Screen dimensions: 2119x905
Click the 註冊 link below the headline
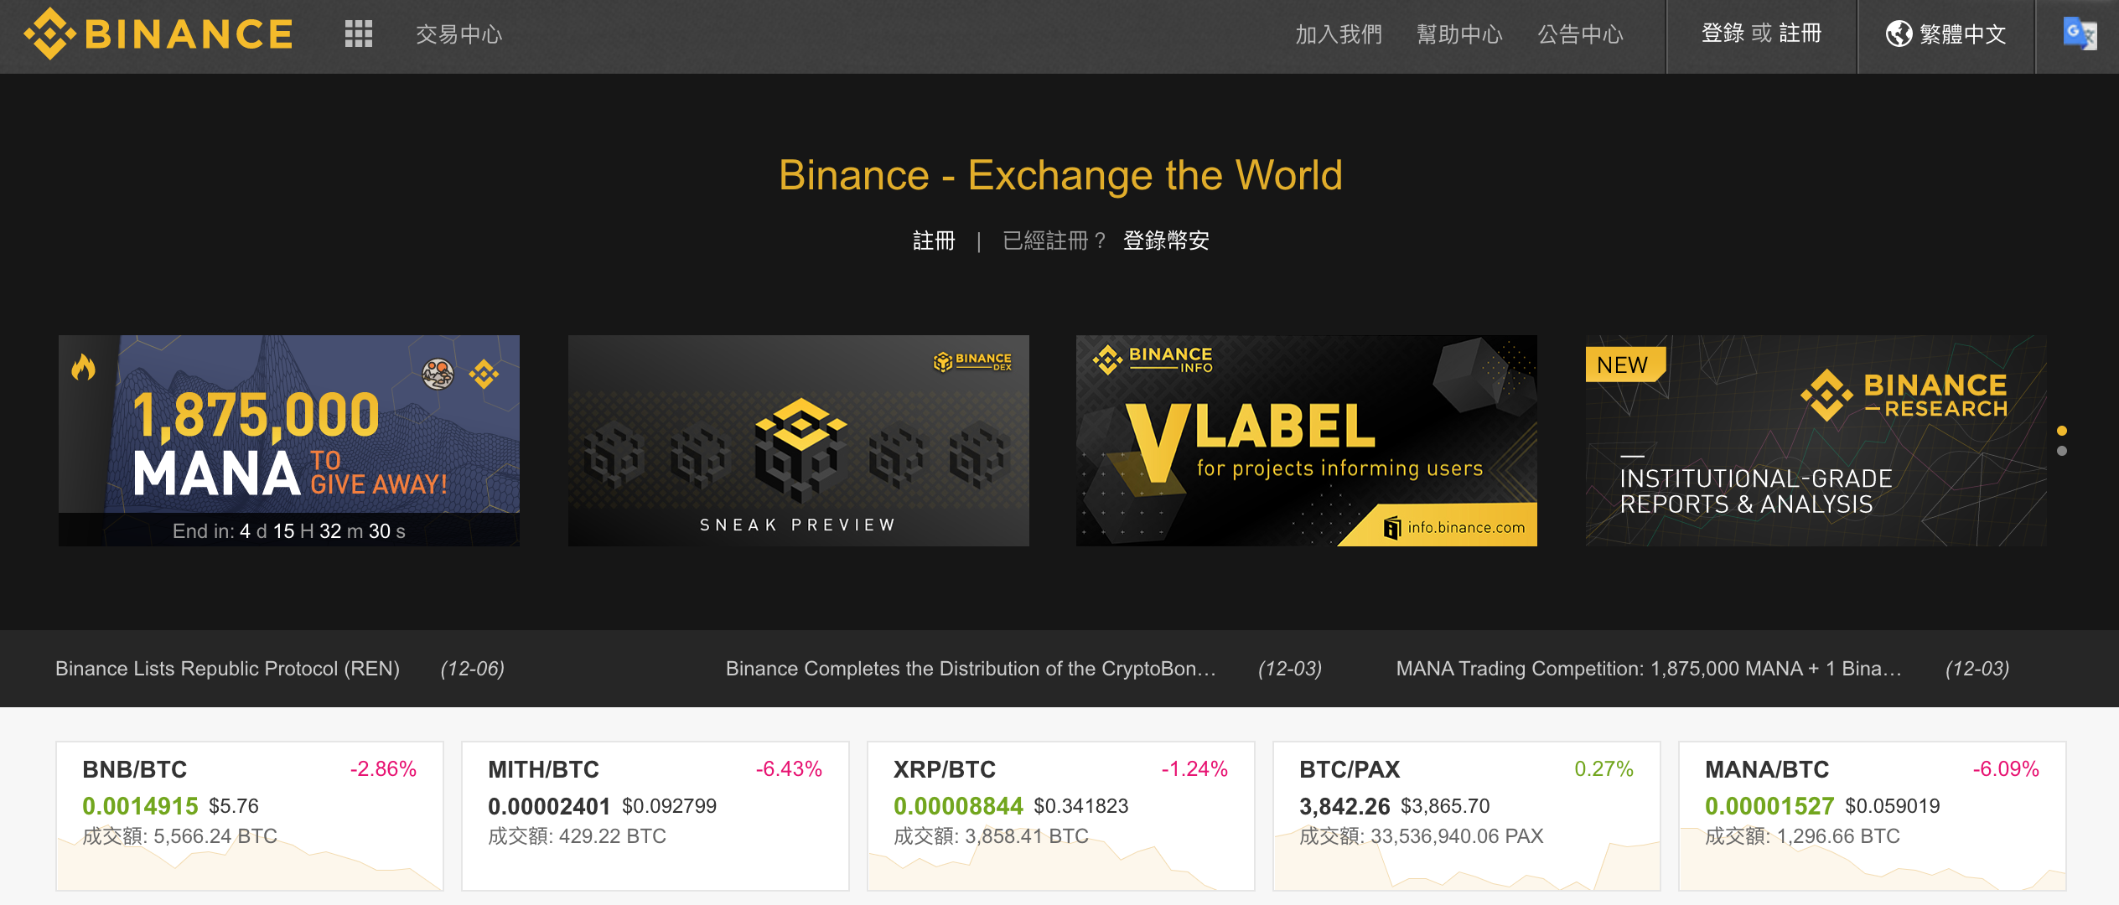point(934,241)
